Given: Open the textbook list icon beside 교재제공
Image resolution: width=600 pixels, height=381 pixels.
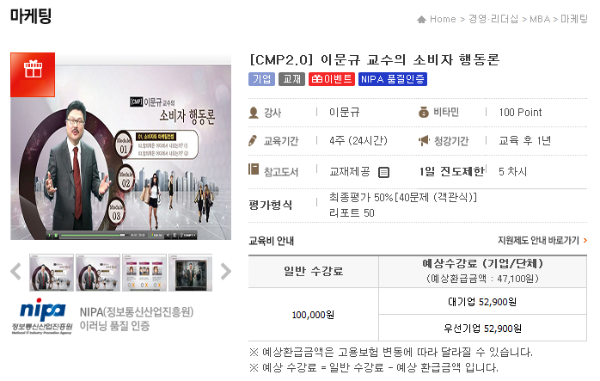Looking at the screenshot, I should click(383, 172).
